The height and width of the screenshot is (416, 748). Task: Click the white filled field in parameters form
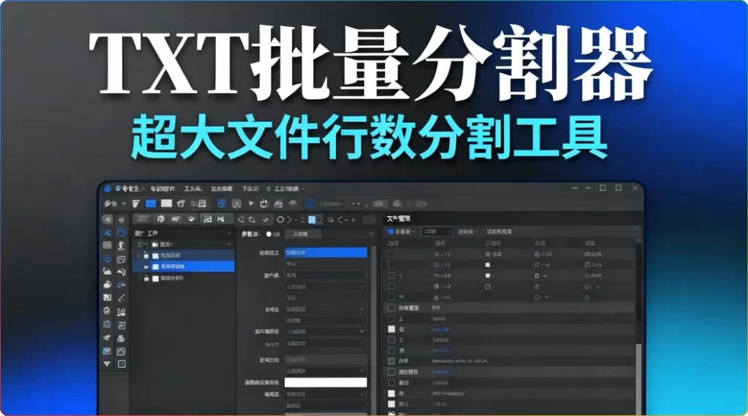point(326,382)
